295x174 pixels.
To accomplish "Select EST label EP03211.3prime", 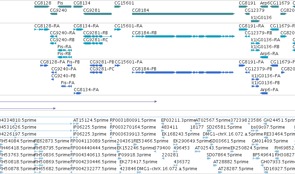I will click(x=179, y=120).
